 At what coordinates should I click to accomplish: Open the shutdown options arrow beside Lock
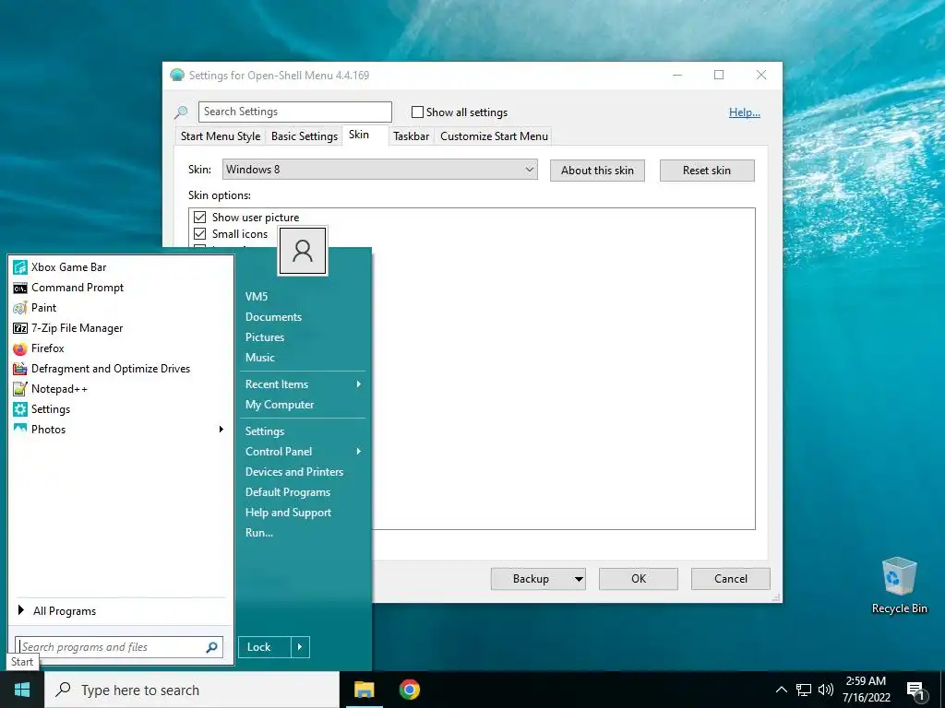(300, 647)
